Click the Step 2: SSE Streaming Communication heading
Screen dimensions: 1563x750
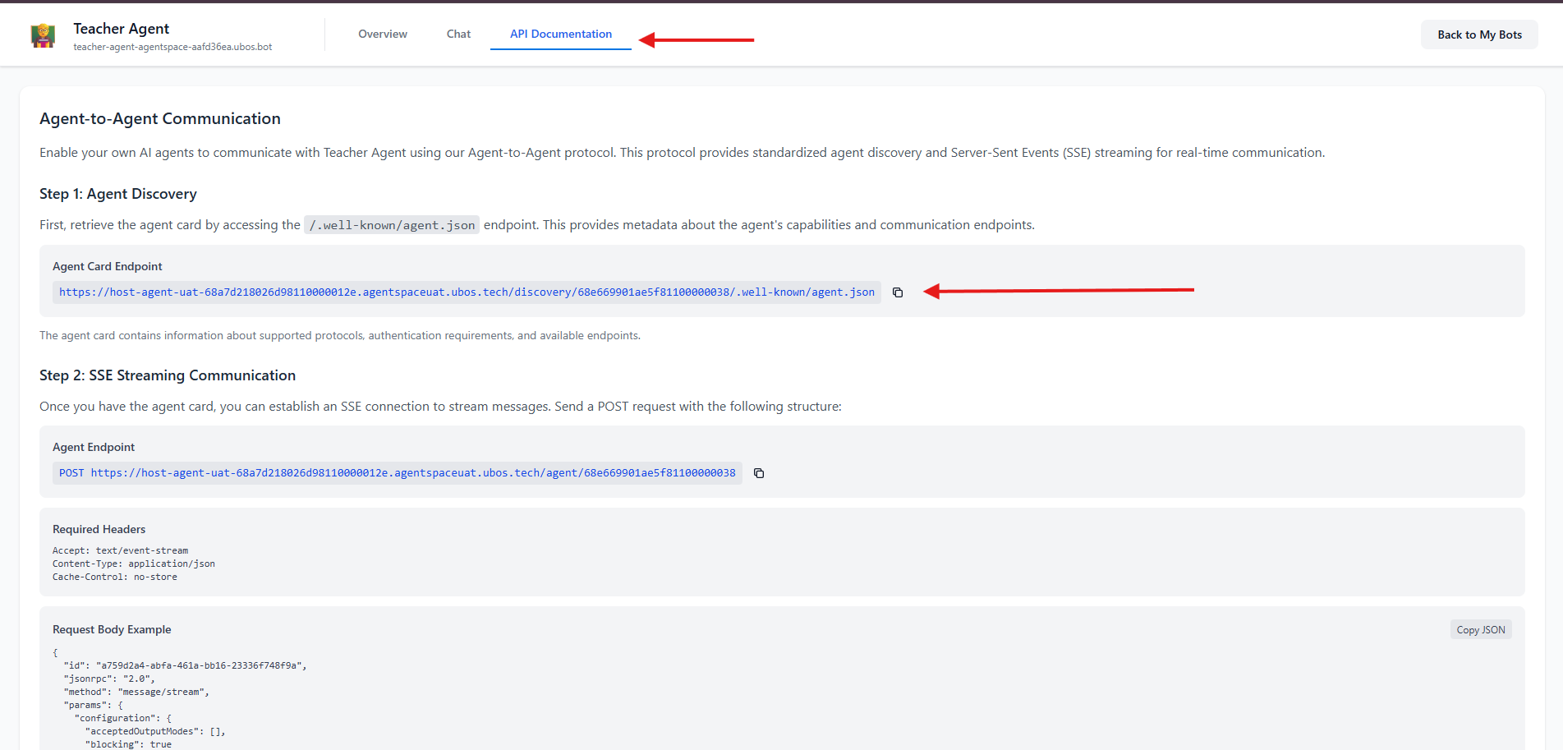(x=167, y=375)
